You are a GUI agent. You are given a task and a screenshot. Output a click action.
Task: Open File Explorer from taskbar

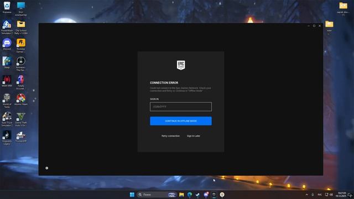(181, 195)
